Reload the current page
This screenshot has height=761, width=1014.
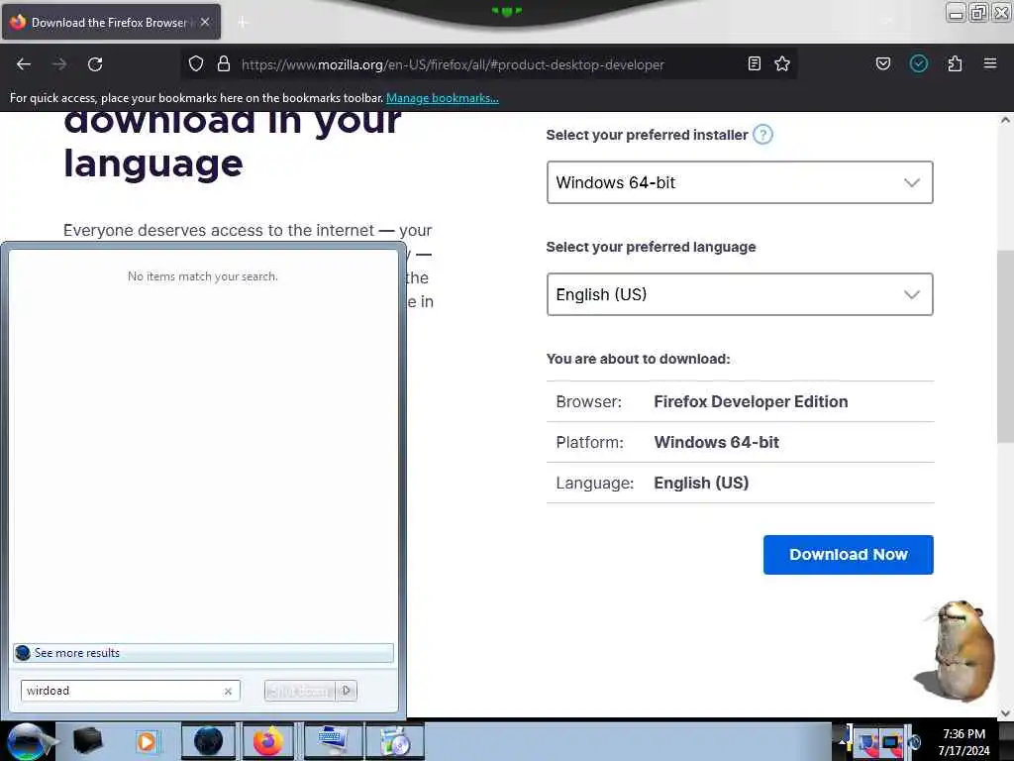[95, 64]
